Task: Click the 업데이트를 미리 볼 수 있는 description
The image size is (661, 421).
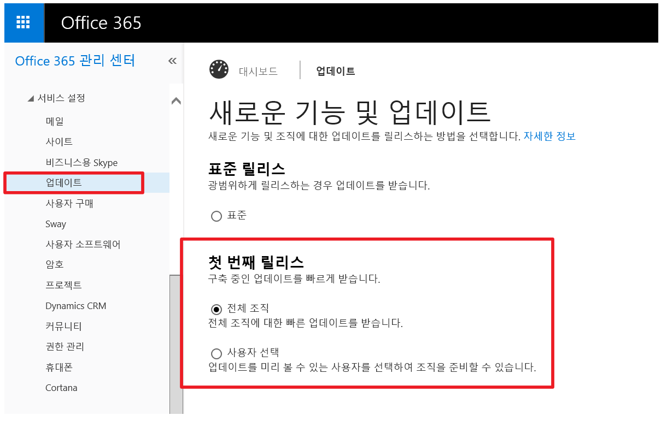Action: (372, 366)
